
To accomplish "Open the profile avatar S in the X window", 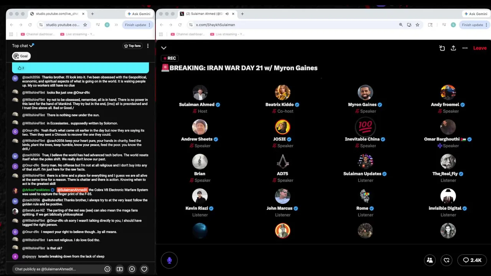I will pyautogui.click(x=453, y=25).
